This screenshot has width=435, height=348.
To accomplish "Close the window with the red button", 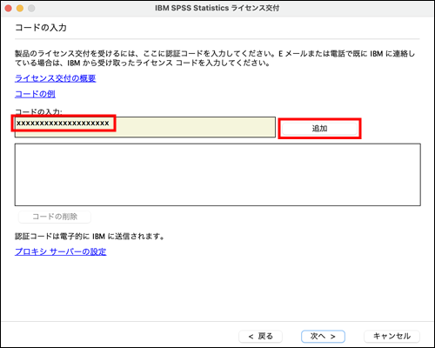I will [9, 8].
